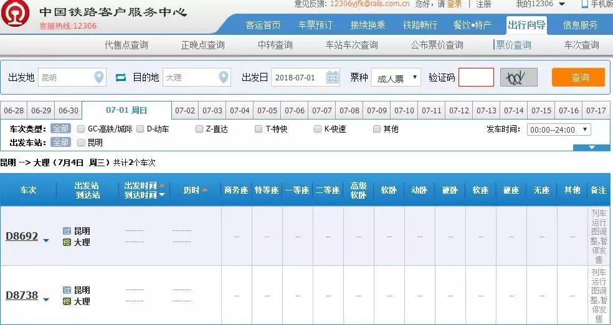Enable the Z-直达 checkbox
This screenshot has height=325, width=613.
tap(199, 129)
